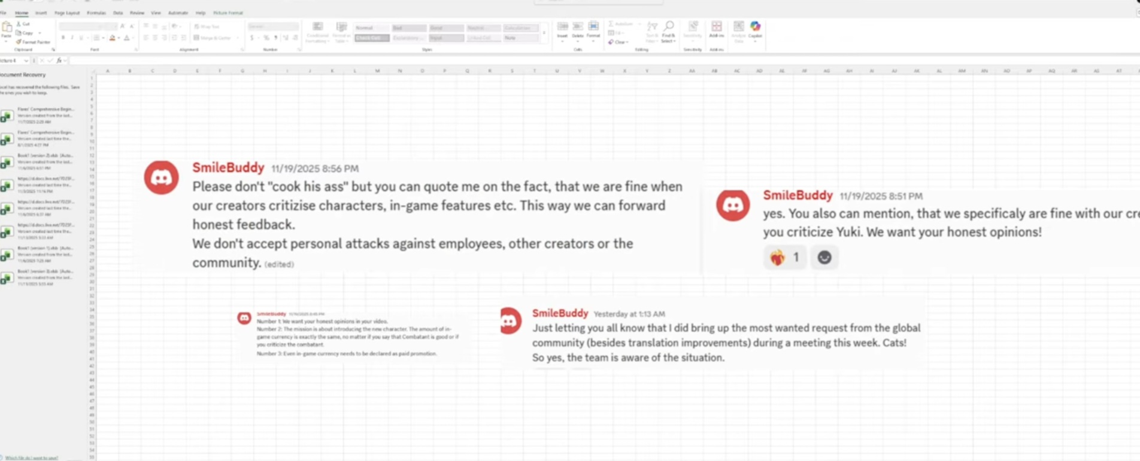Click the Borders icon in Font group
Viewport: 1140px width, 461px height.
coord(96,38)
